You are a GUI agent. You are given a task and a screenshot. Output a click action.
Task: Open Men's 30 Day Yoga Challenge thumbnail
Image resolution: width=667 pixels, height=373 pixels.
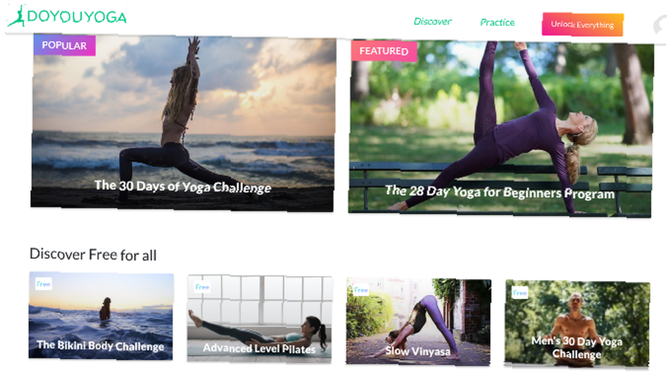[x=577, y=324]
